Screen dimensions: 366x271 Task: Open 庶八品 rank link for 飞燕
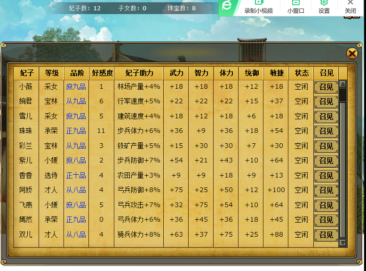coord(76,205)
